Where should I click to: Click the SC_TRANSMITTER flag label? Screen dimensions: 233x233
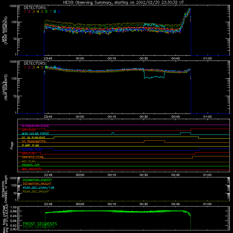[34, 142]
